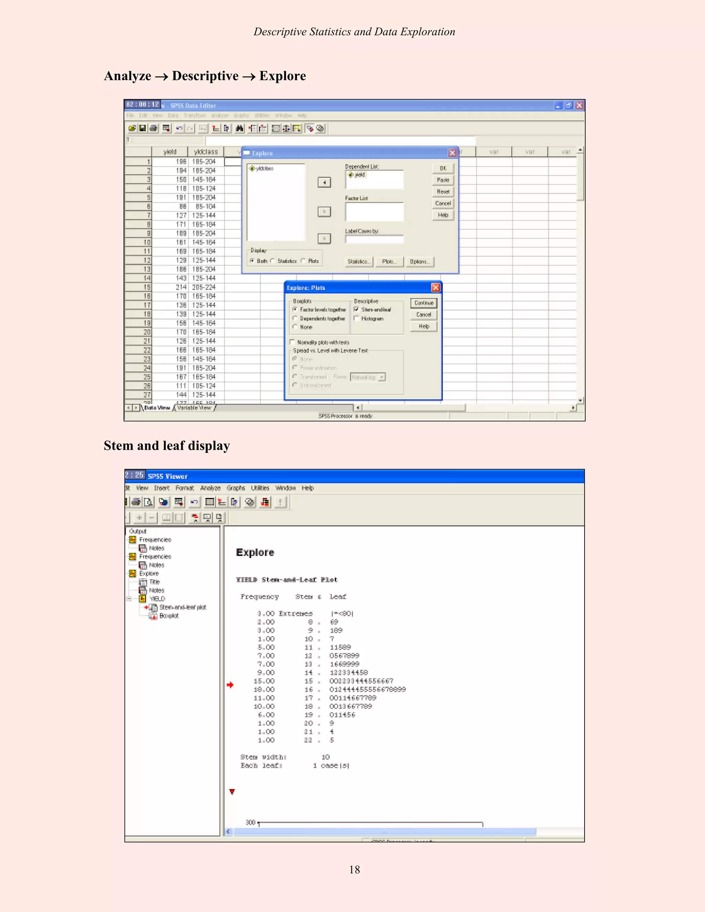Click the Undo icon in Data Editor toolbar
705x912 pixels.
click(179, 129)
